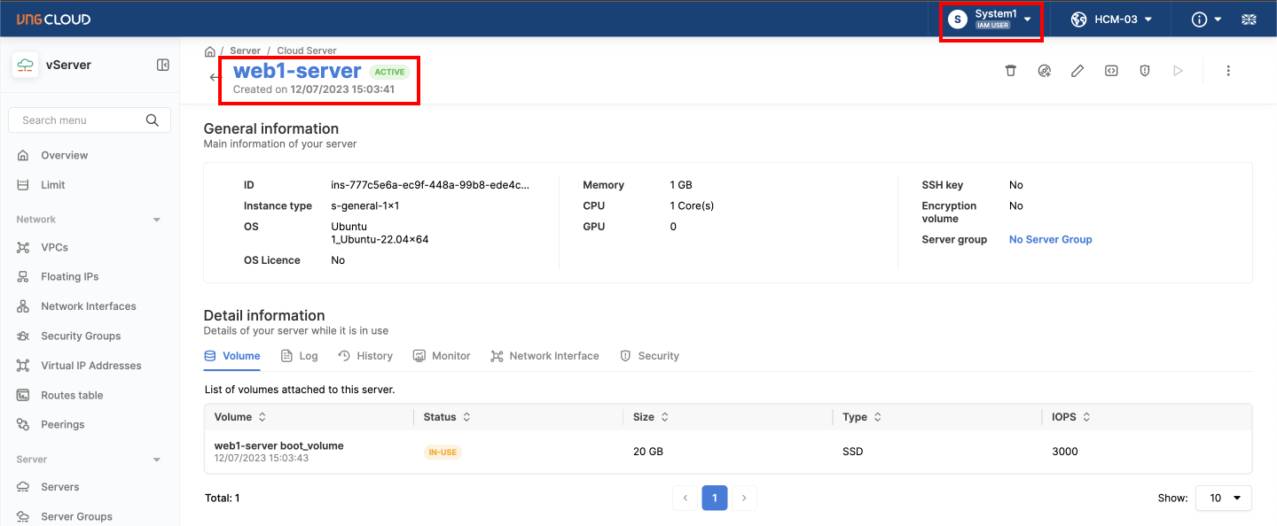Change the Show rows-per-page dropdown
This screenshot has height=526, width=1277.
(1223, 498)
